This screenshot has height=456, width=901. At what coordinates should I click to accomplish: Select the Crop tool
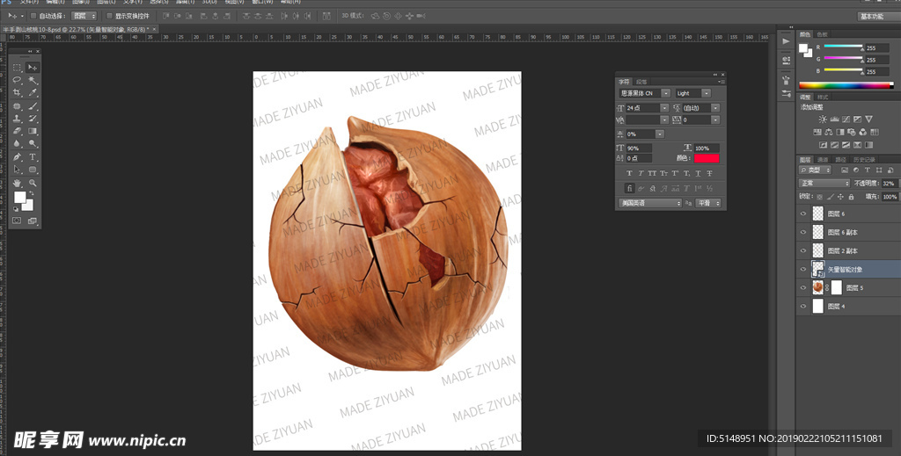tap(17, 92)
